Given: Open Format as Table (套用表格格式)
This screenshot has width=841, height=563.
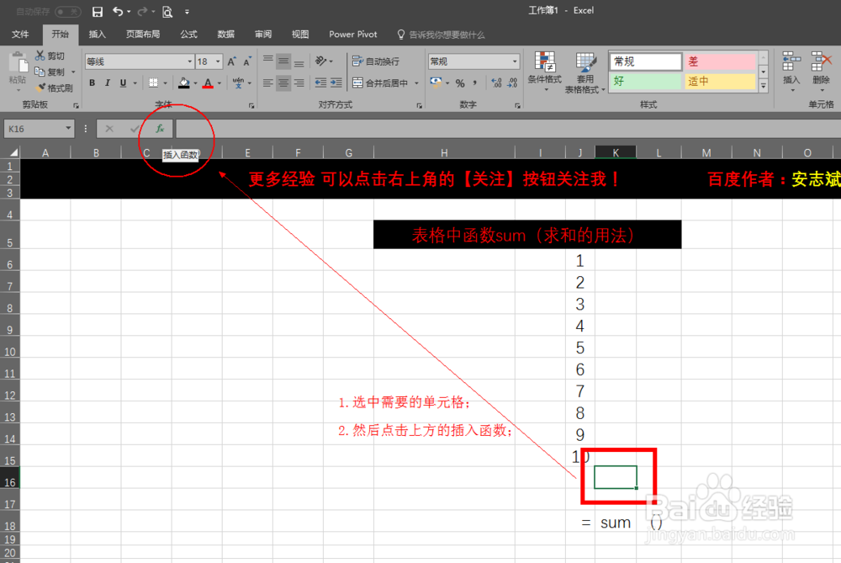Looking at the screenshot, I should 584,72.
